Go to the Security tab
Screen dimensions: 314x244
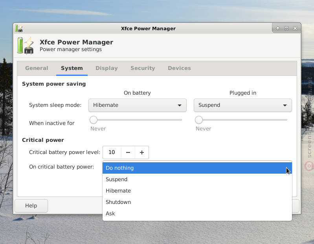[143, 68]
